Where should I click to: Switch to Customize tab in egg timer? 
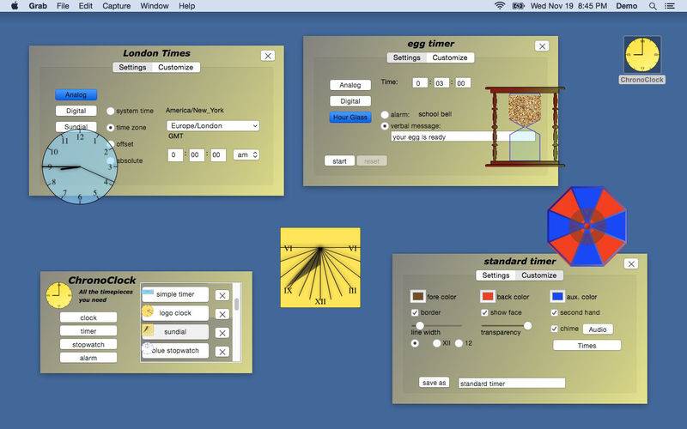click(450, 57)
